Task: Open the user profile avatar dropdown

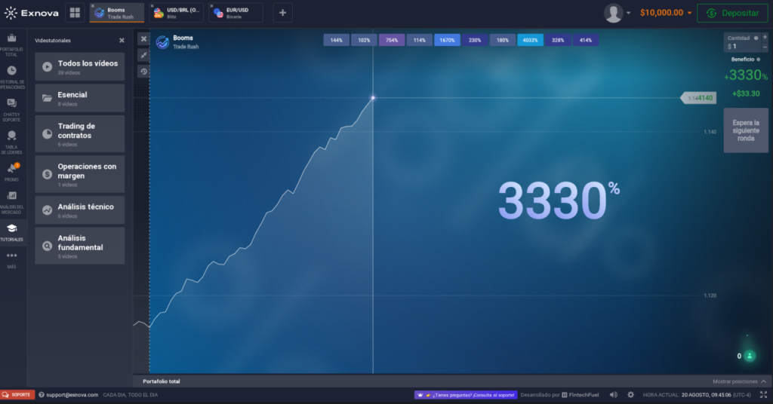Action: click(617, 13)
